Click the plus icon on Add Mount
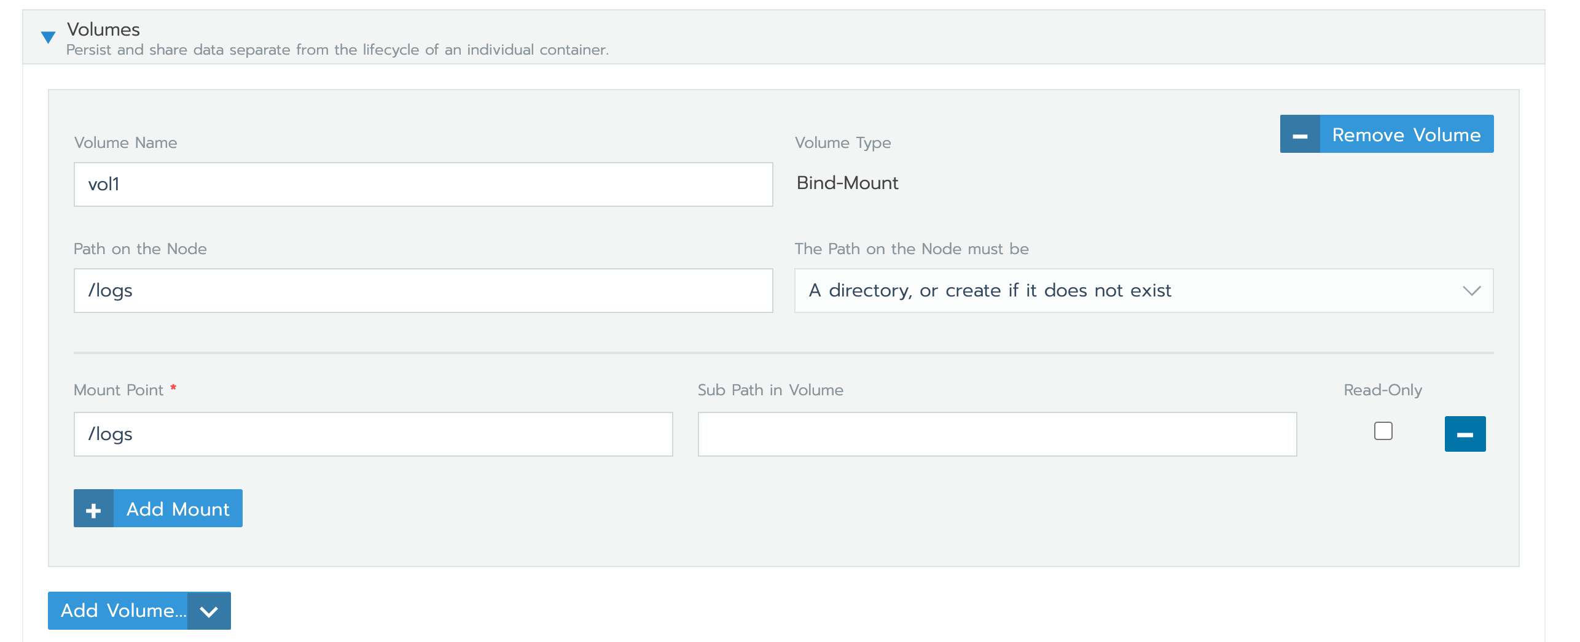Image resolution: width=1580 pixels, height=642 pixels. (93, 509)
